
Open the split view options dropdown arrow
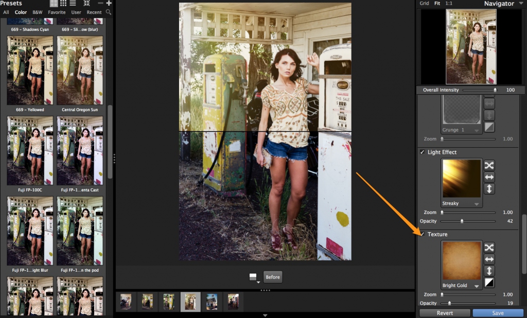[258, 282]
